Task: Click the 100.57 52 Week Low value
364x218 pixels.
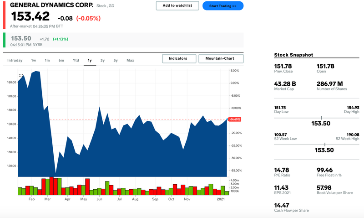Action: point(280,135)
